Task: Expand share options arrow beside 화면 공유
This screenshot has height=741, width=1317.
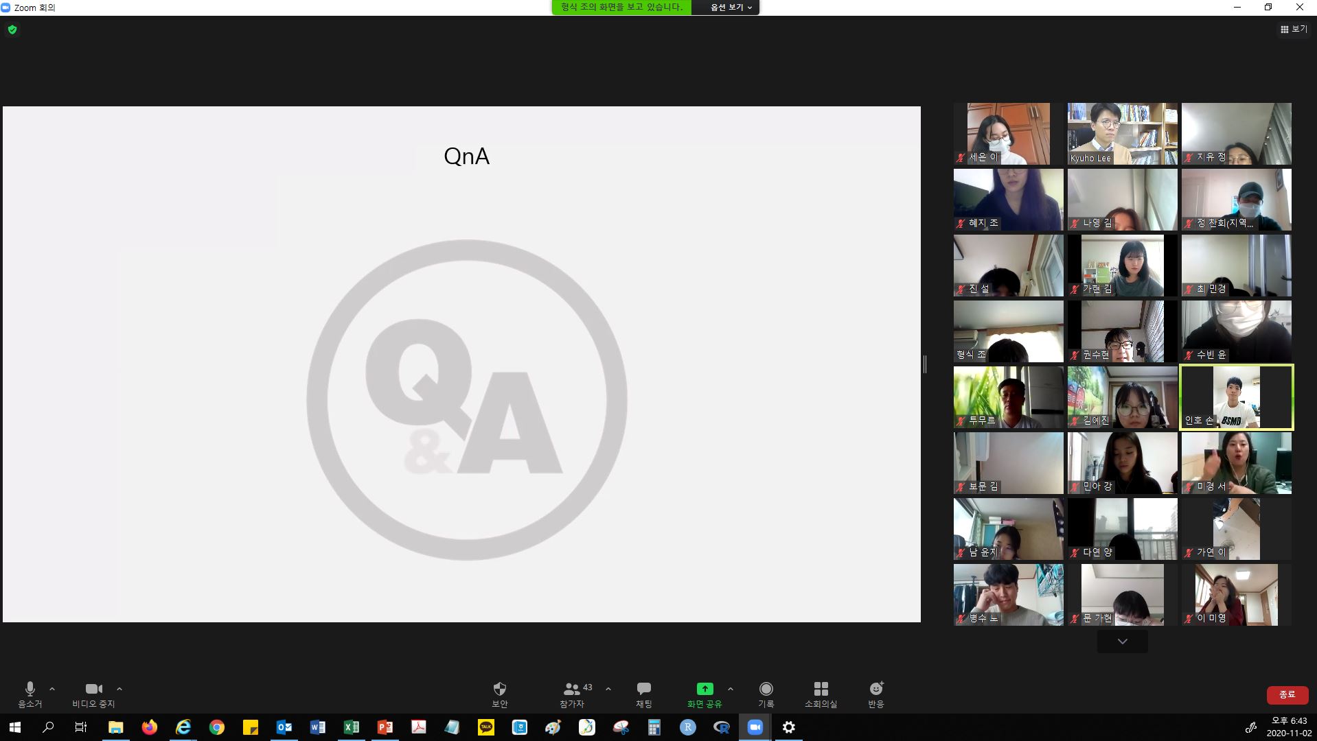Action: pos(730,689)
